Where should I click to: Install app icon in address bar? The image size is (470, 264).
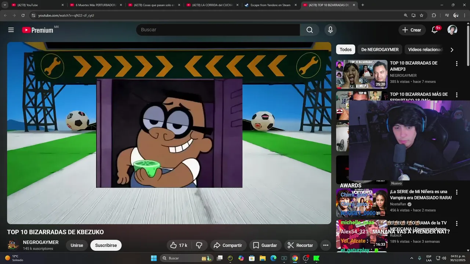(413, 15)
